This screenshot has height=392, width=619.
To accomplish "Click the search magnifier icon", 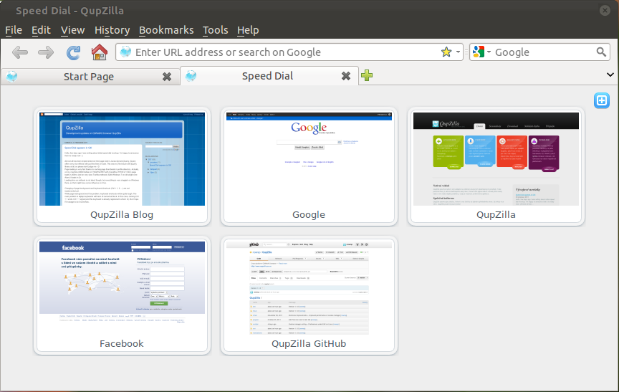I will coord(601,52).
